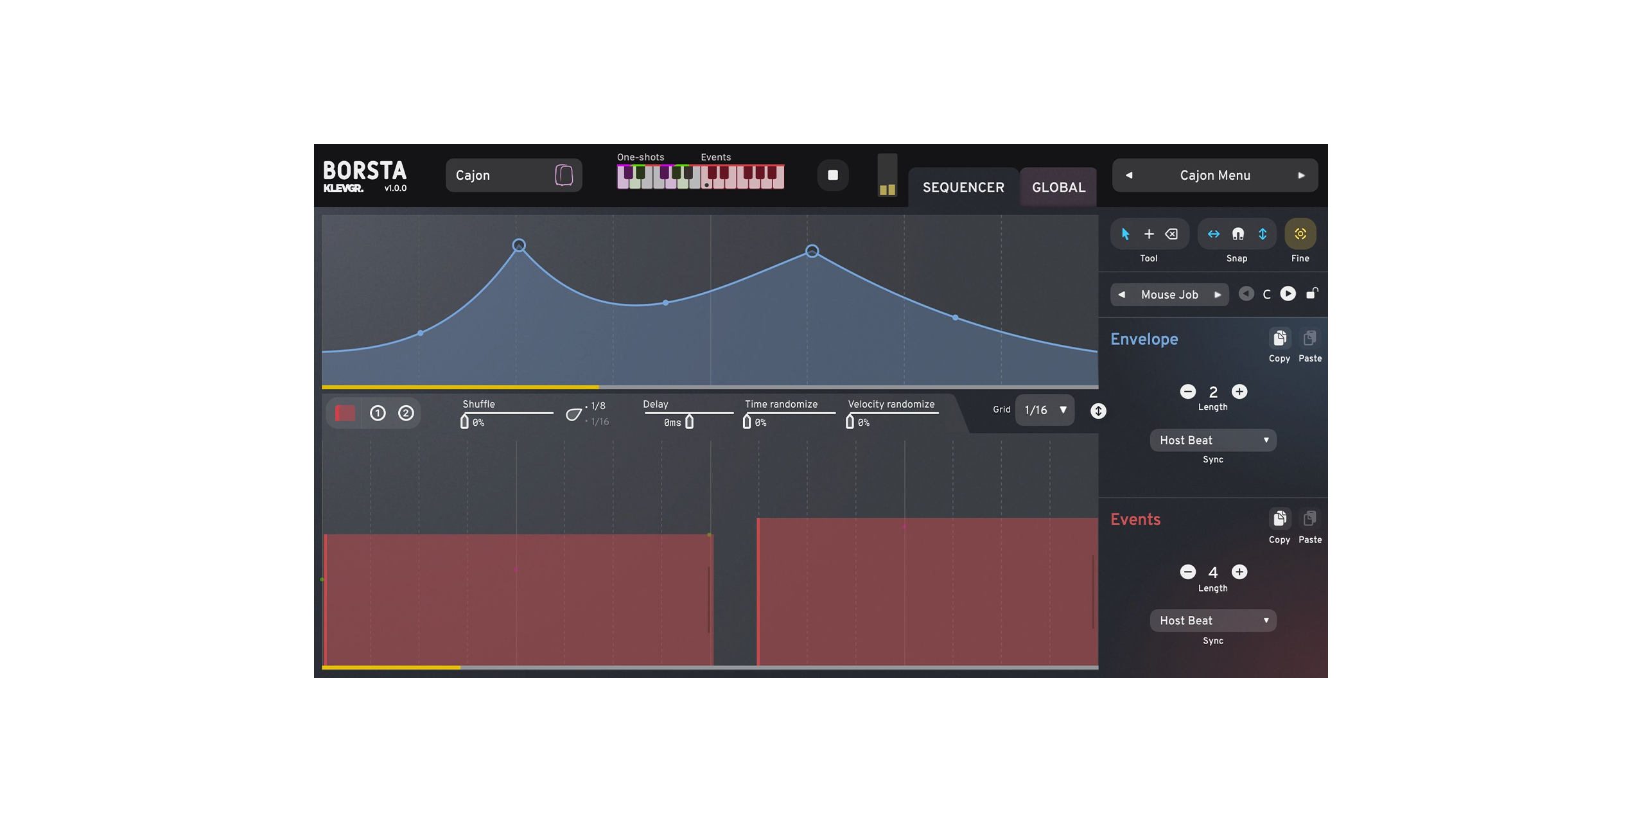The height and width of the screenshot is (822, 1644).
Task: Toggle magnet snap icon
Action: (x=1237, y=234)
